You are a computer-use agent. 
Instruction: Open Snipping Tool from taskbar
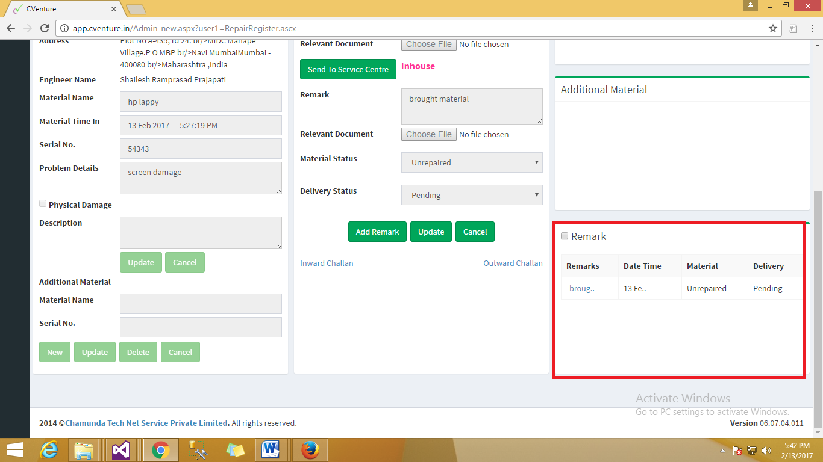198,449
